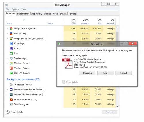The height and width of the screenshot is (122, 144).
Task: Click the 7+ Taskbar Tweaker icon
Action: [11, 85]
